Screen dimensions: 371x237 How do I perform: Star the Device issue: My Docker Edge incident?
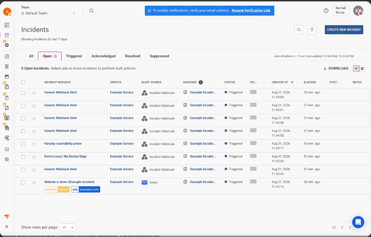tap(34, 157)
